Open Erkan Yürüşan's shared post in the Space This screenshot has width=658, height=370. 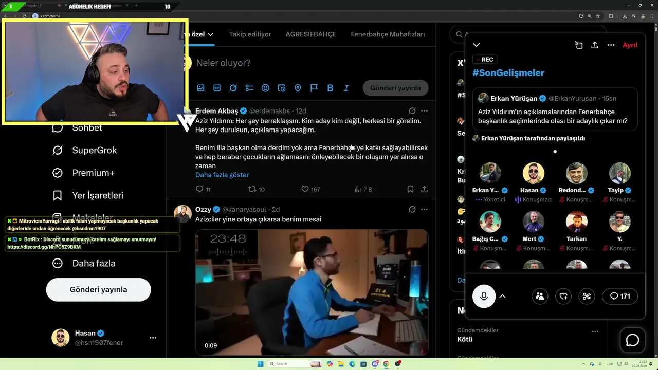point(555,109)
